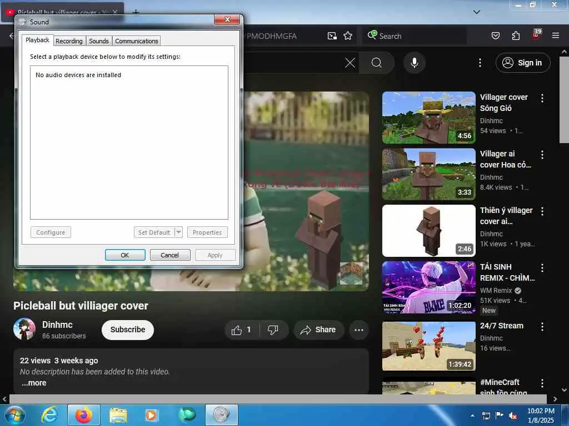Open YouTube settings three-dot menu
The width and height of the screenshot is (569, 426).
[480, 63]
